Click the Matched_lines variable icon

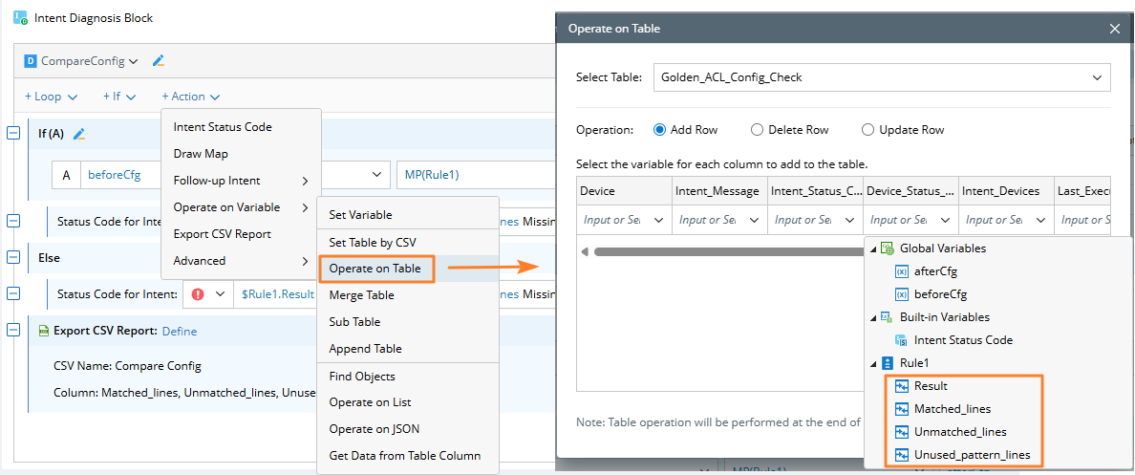tap(901, 409)
